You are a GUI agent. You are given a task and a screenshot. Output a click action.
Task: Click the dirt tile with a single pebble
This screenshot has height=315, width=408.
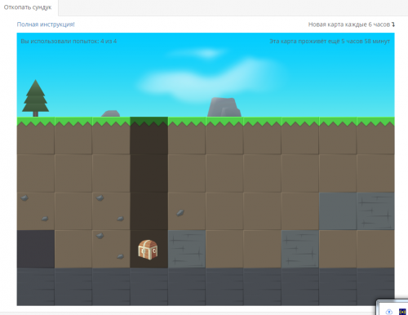pos(187,211)
